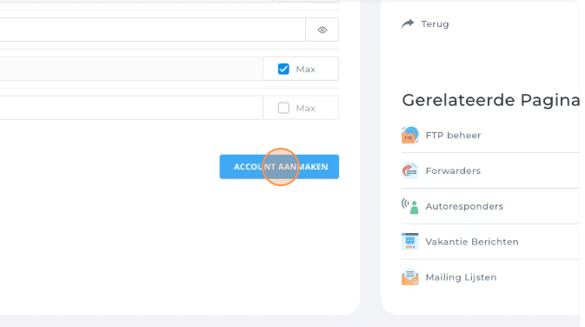
Task: Focus the password input field beside eye icon
Action: (x=153, y=30)
